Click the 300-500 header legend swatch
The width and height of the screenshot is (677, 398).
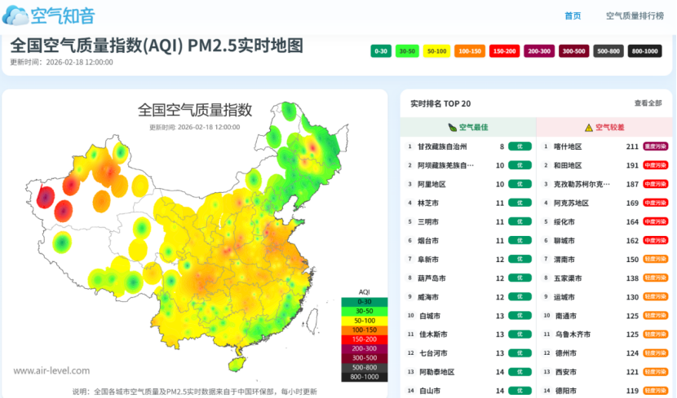(x=573, y=50)
